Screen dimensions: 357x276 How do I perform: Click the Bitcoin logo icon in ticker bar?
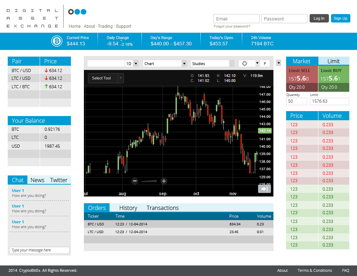click(x=57, y=41)
